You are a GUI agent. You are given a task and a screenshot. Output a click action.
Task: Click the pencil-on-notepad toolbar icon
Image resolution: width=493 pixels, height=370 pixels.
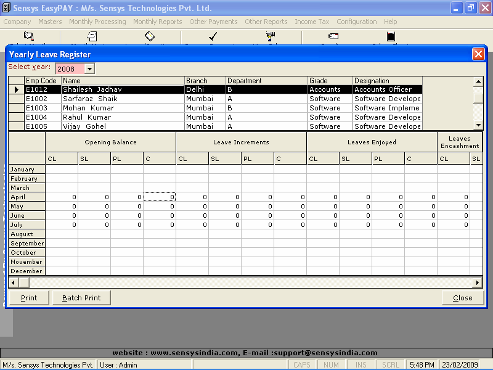(92, 36)
